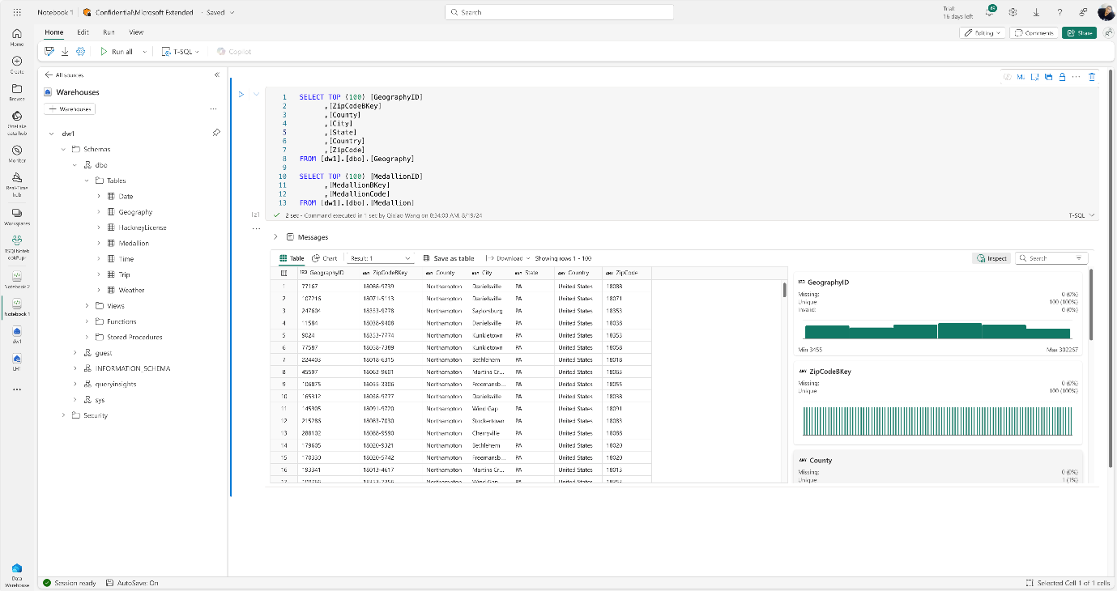This screenshot has width=1117, height=591.
Task: Convert cell to Markdown via M↓ icon
Action: point(1021,77)
